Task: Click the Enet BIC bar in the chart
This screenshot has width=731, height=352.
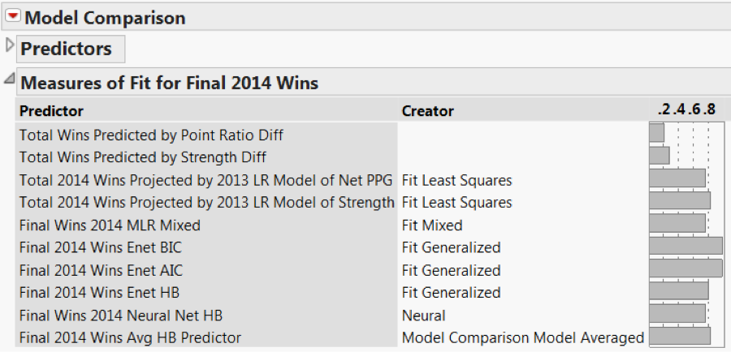Action: [x=686, y=246]
